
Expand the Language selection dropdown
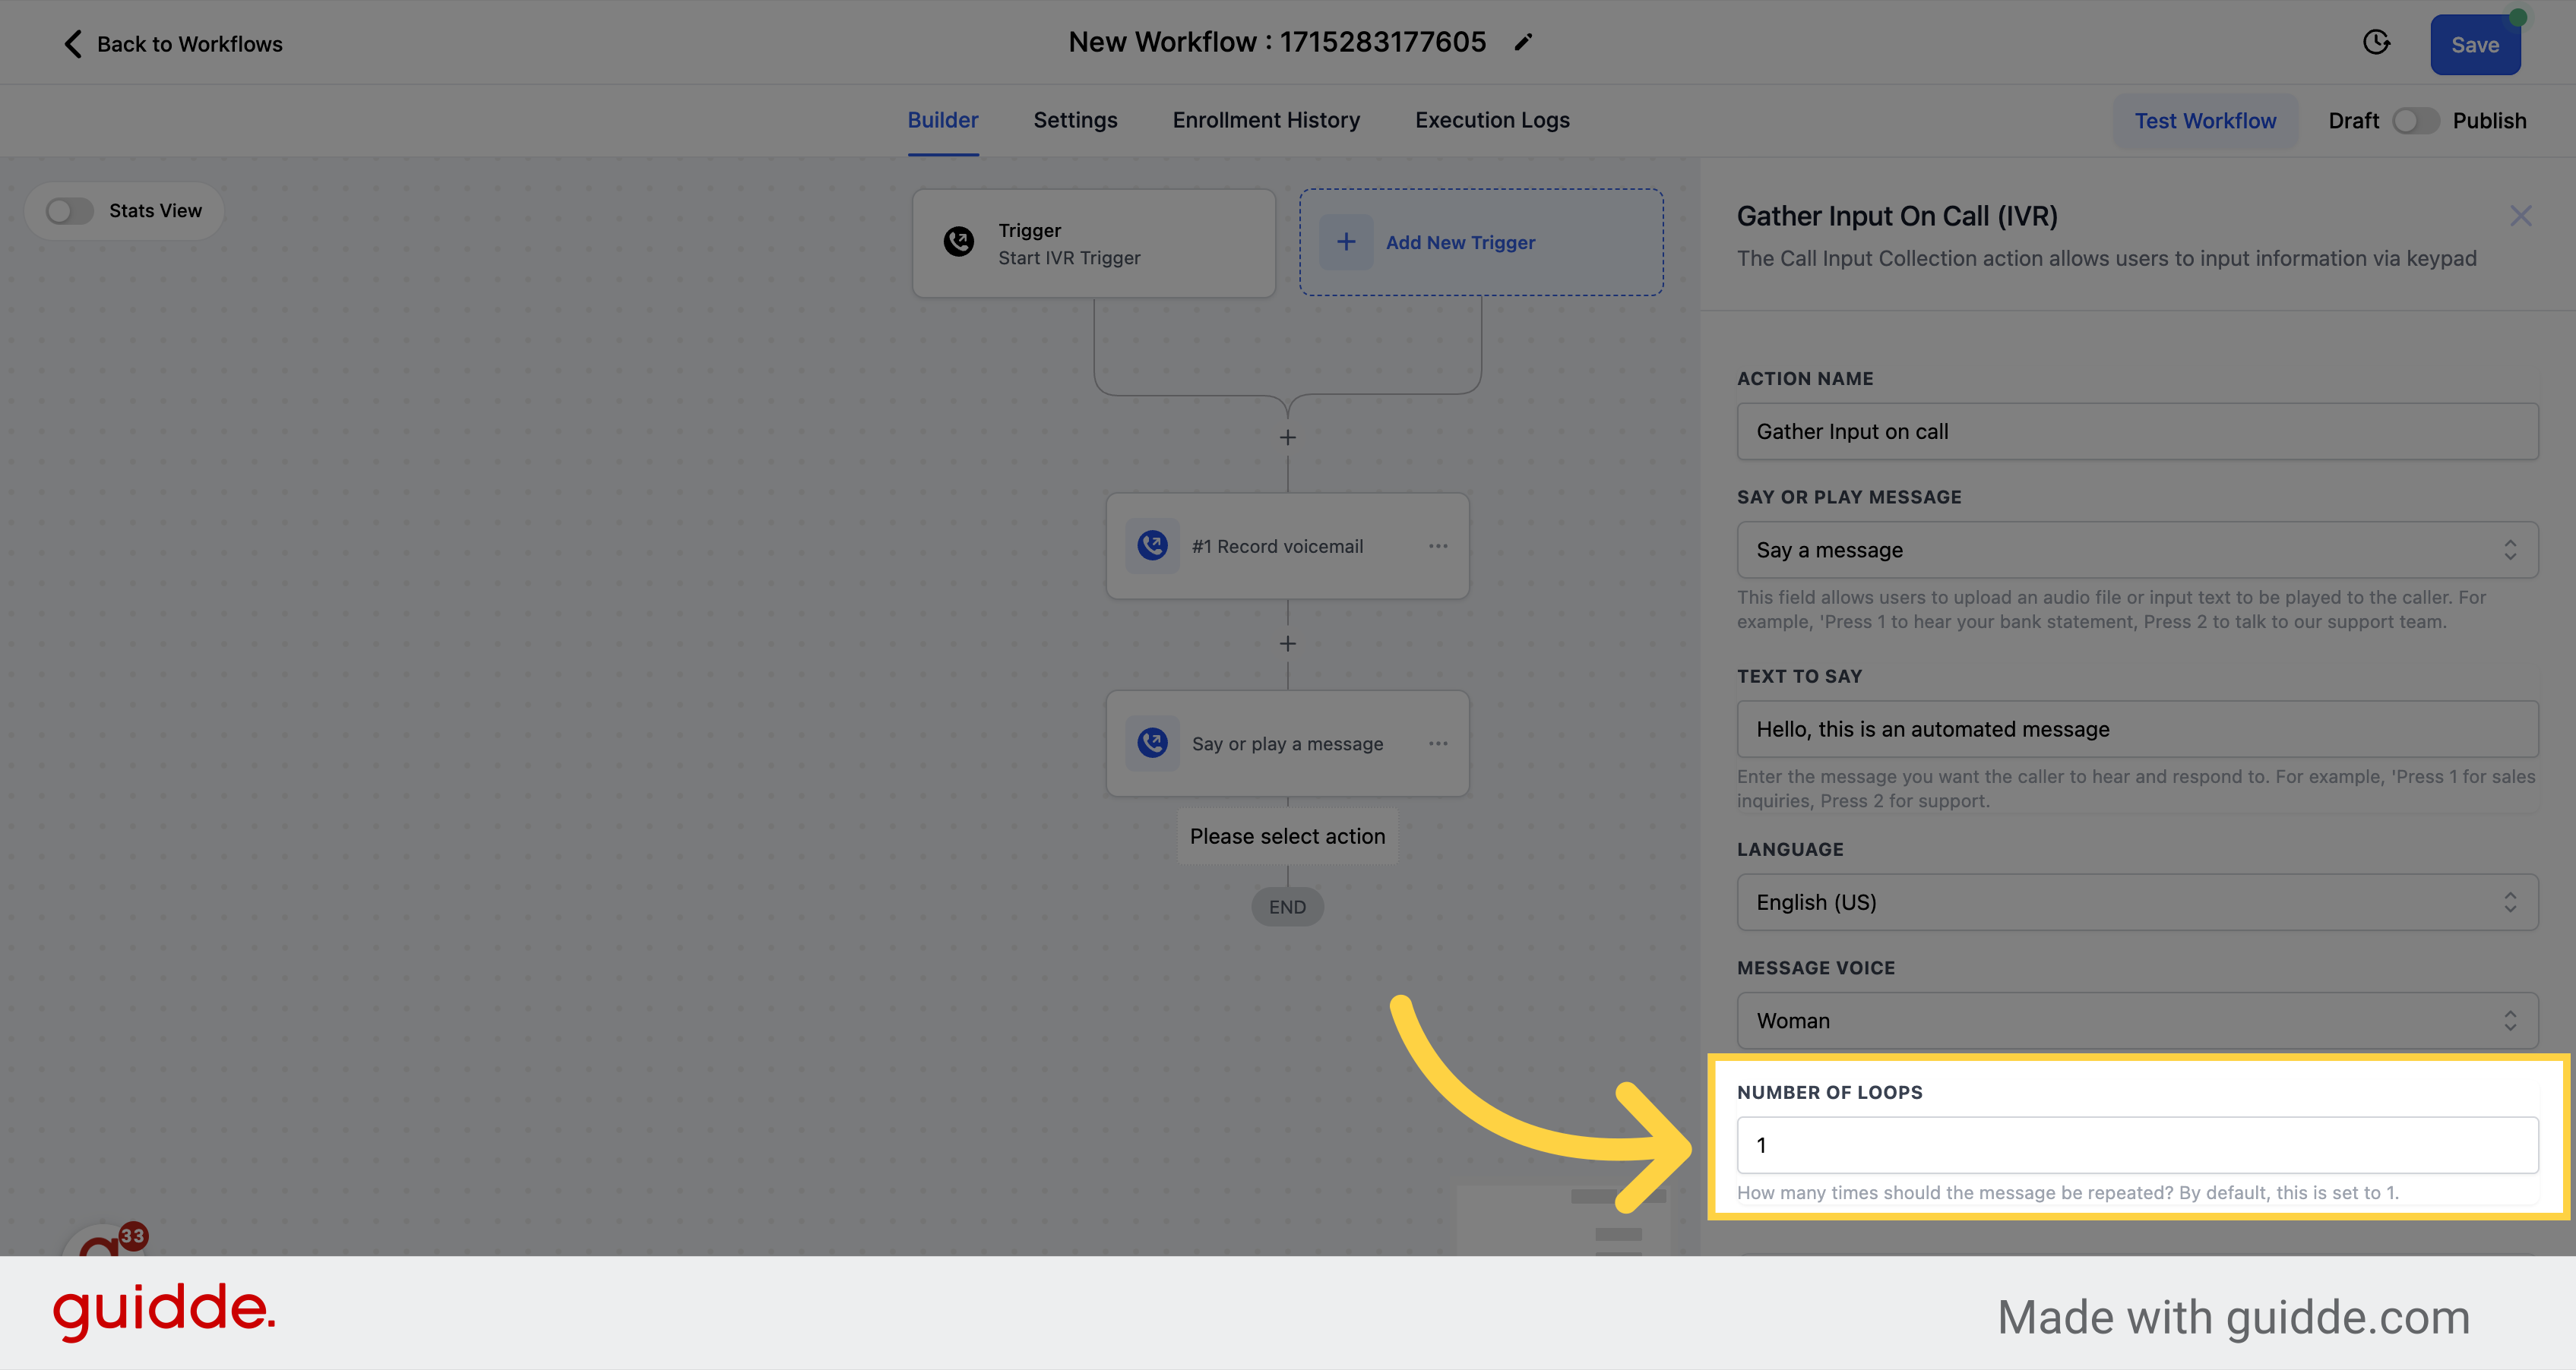[2137, 902]
